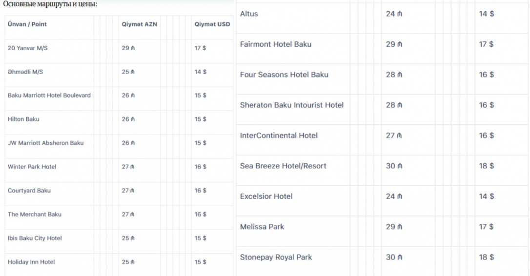Click the 'Sea Breeze Hotel/Resort' entry

tap(283, 166)
